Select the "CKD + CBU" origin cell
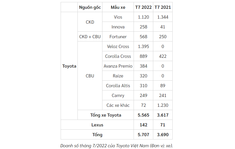The height and width of the screenshot is (149, 235). pos(90,37)
